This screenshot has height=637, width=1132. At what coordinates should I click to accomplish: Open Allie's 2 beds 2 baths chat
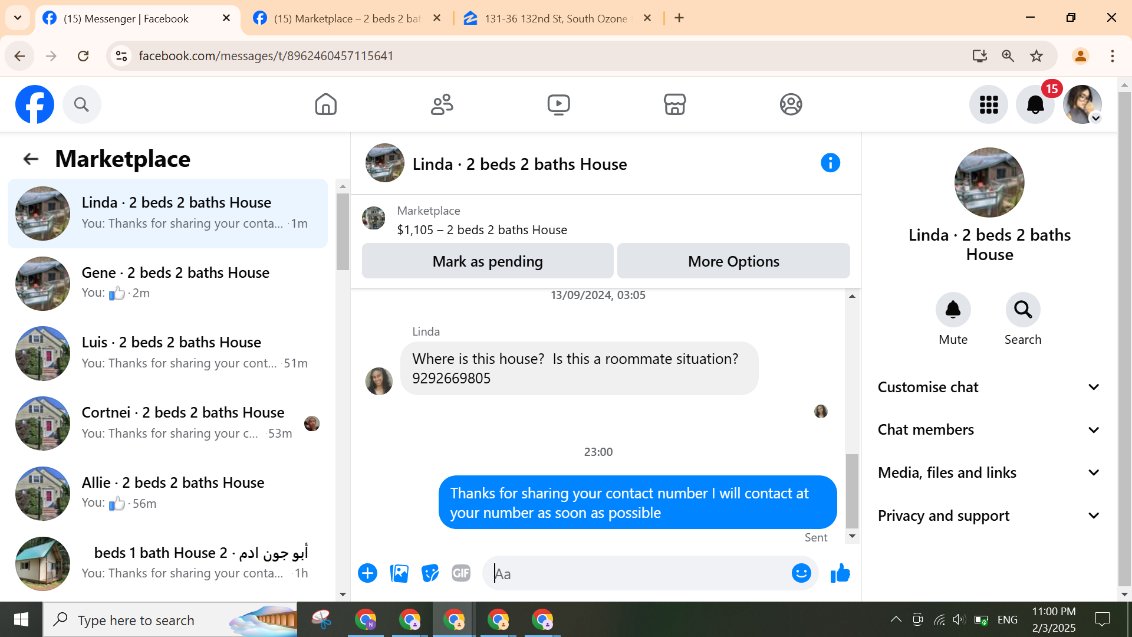(167, 493)
